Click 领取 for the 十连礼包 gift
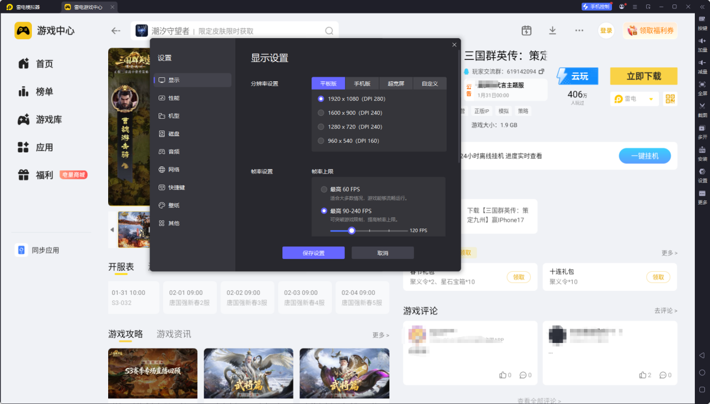This screenshot has height=404, width=710. (658, 277)
